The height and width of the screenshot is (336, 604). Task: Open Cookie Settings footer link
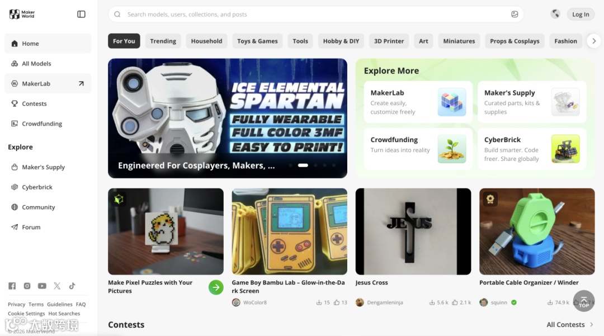pos(26,314)
